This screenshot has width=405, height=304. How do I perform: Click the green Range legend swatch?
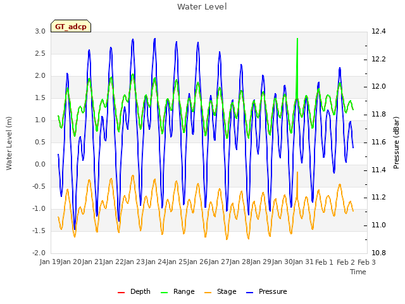coord(165,293)
